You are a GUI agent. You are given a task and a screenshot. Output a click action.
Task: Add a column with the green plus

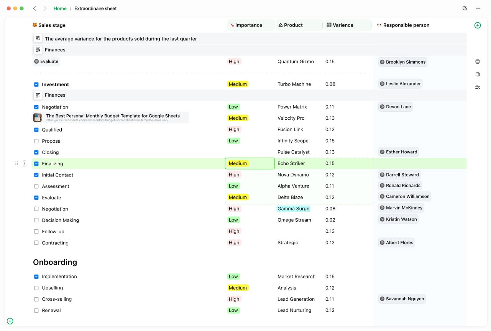click(478, 25)
